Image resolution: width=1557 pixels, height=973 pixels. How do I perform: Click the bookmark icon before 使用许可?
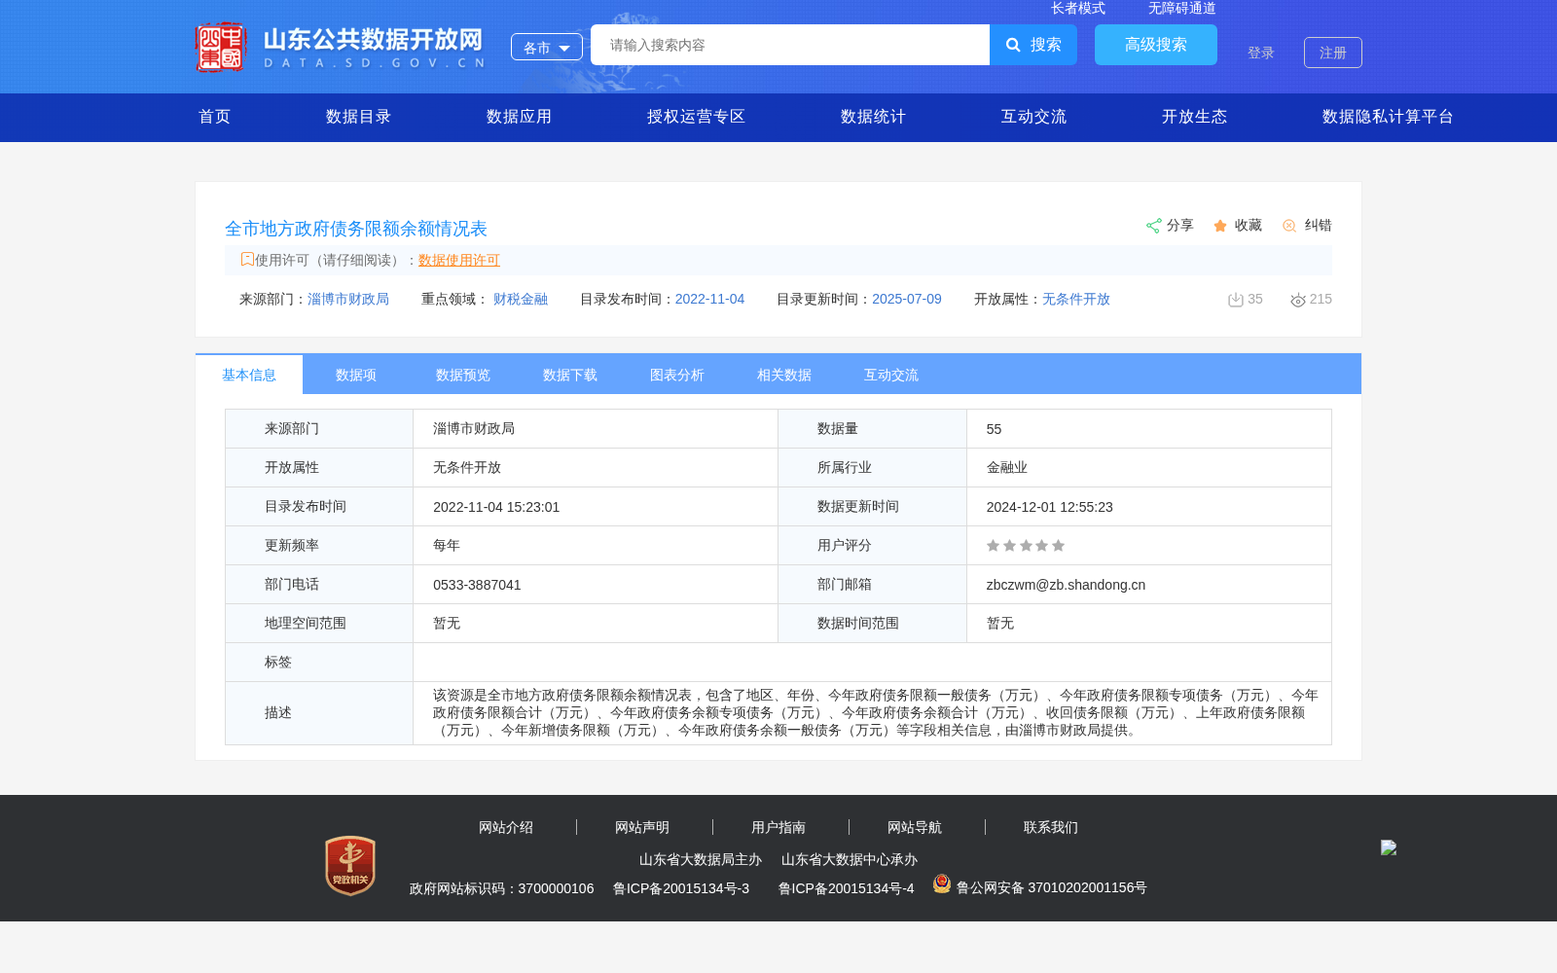point(247,259)
